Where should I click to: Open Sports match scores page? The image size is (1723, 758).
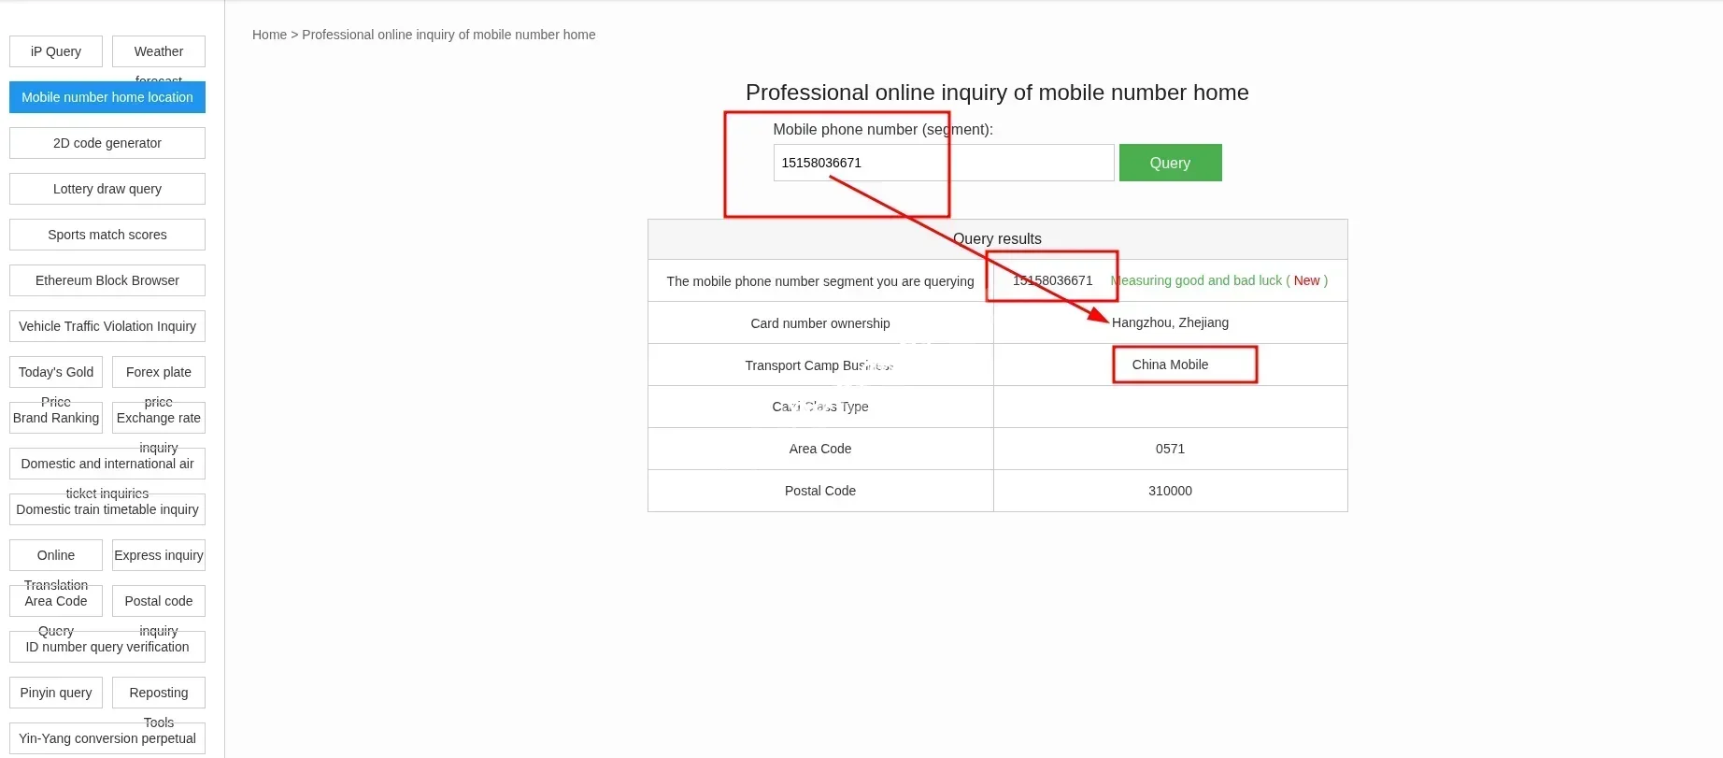click(x=107, y=235)
